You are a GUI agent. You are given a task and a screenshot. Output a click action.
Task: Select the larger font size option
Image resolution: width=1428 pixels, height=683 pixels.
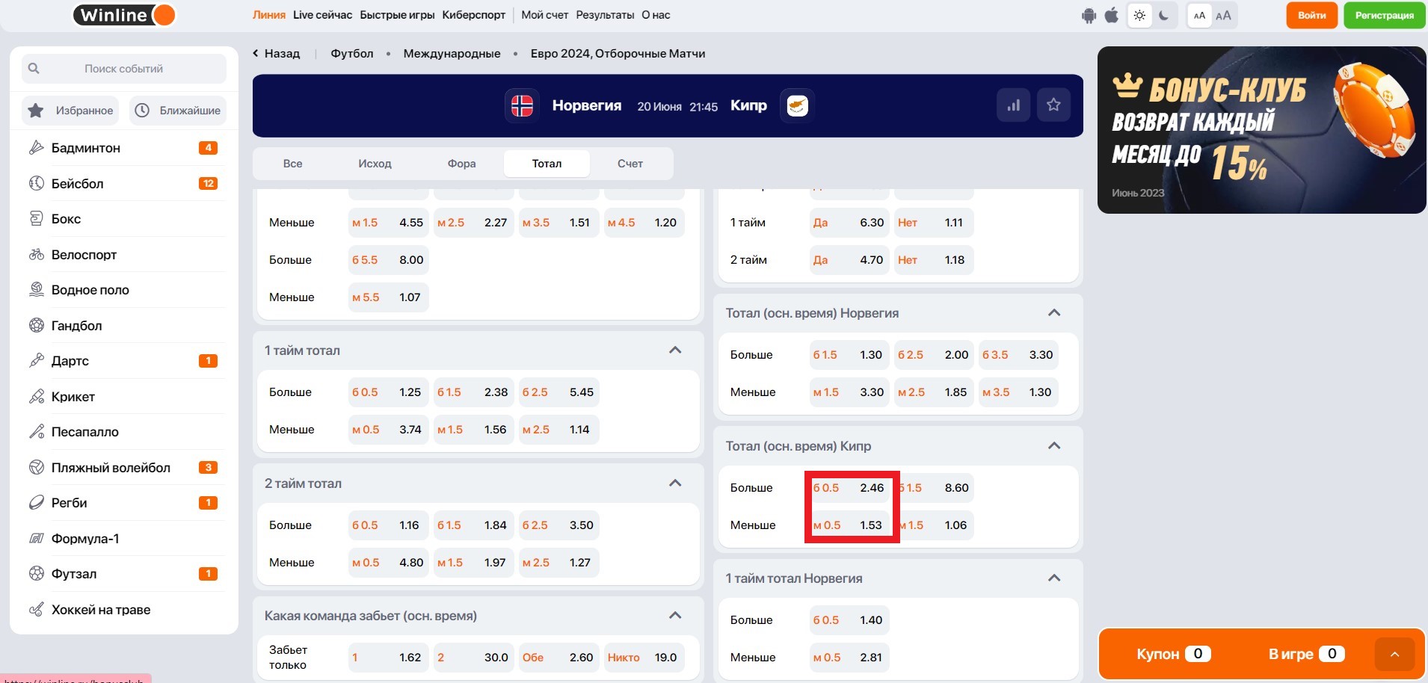1223,16
